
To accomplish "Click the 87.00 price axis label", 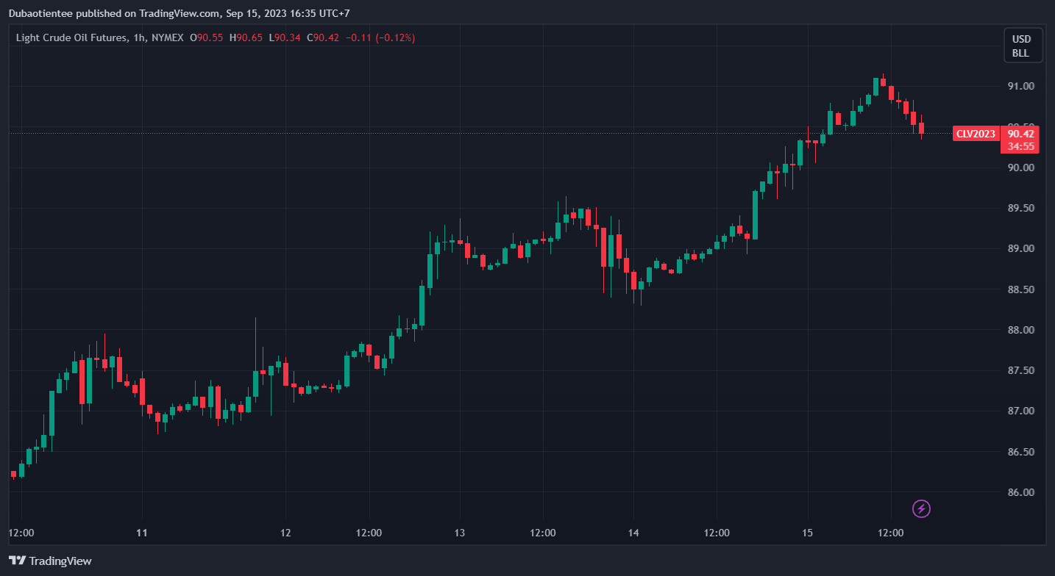I will pyautogui.click(x=1021, y=411).
